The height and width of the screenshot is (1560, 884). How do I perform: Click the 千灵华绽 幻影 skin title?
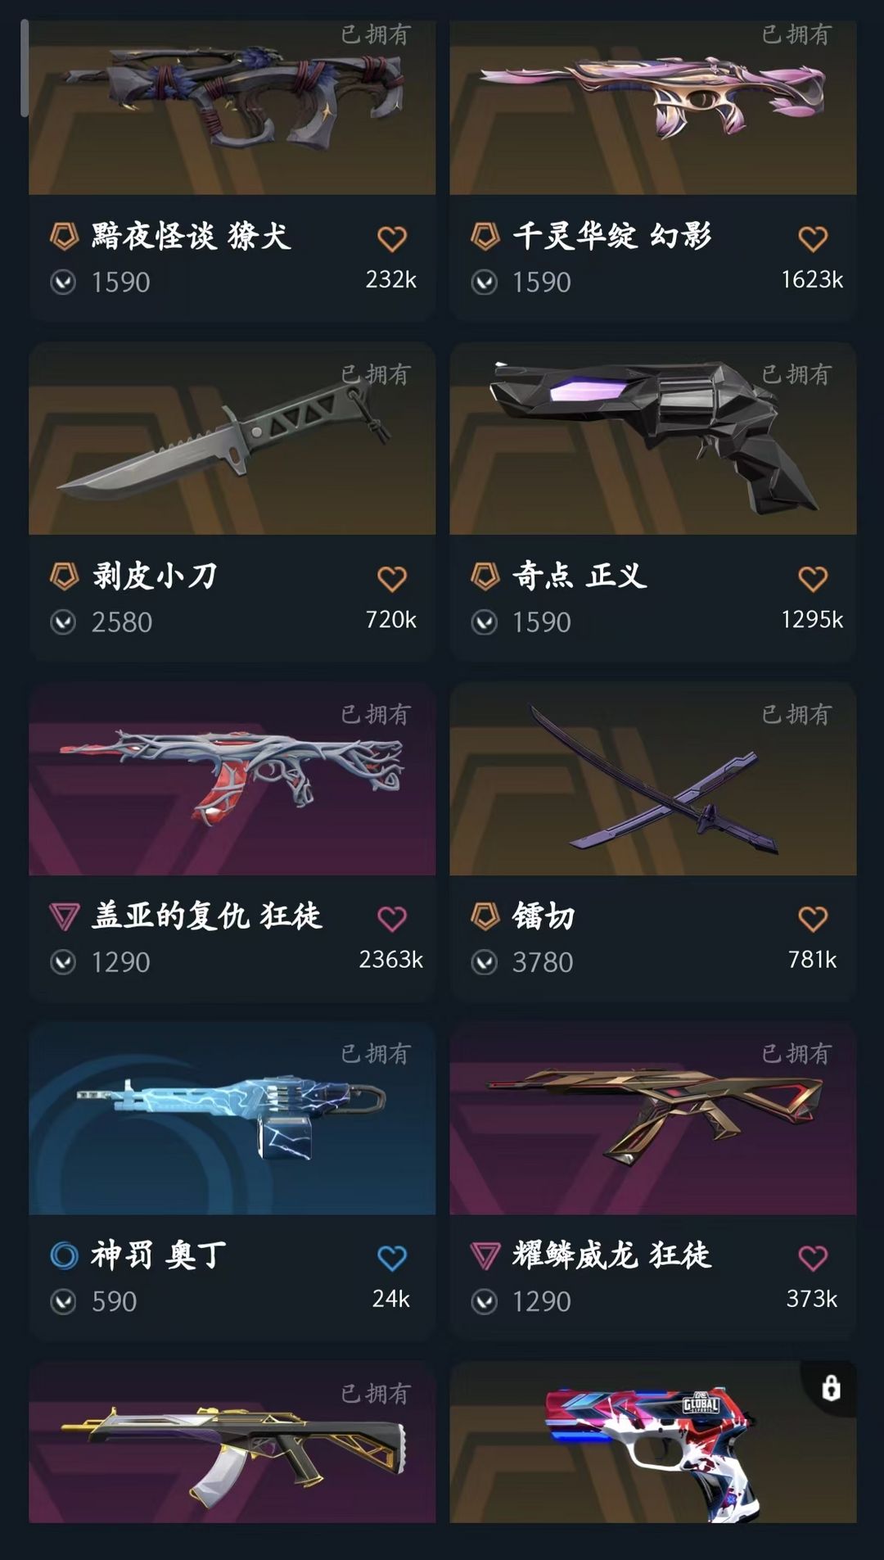point(612,236)
